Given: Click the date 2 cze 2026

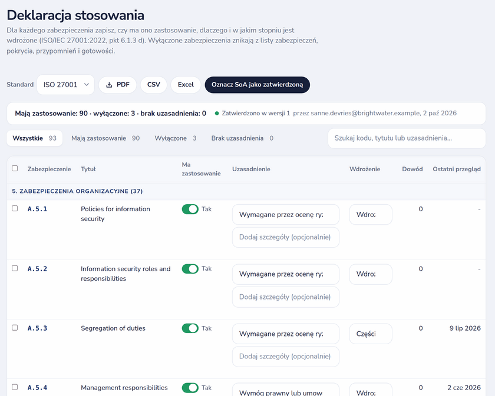Looking at the screenshot, I should [x=464, y=388].
